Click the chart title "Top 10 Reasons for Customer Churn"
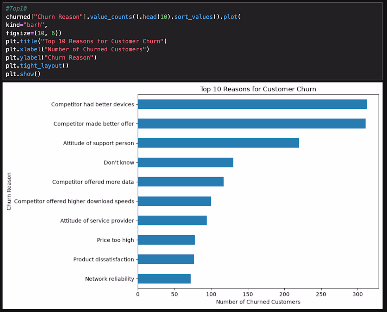Viewport: 387px width, 312px height. pos(258,89)
